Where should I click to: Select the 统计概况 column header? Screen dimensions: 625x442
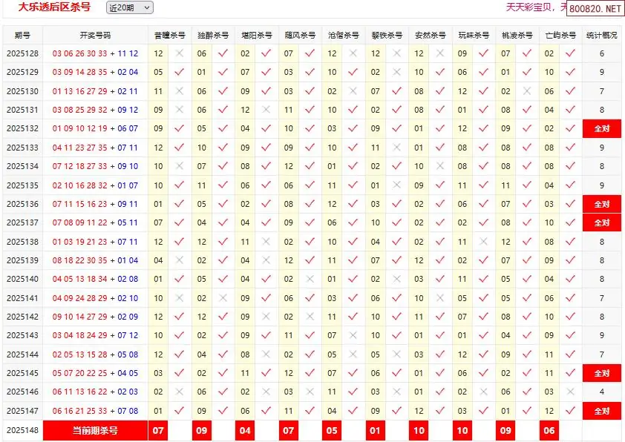(x=601, y=35)
